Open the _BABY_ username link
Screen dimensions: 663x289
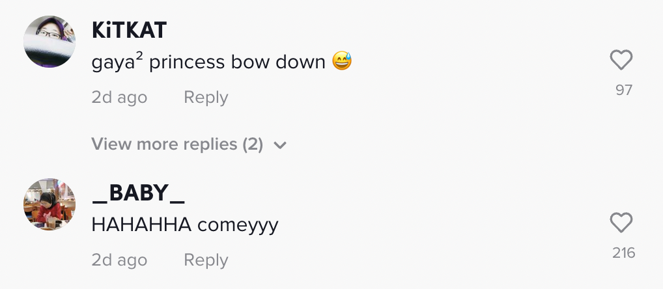pyautogui.click(x=138, y=193)
